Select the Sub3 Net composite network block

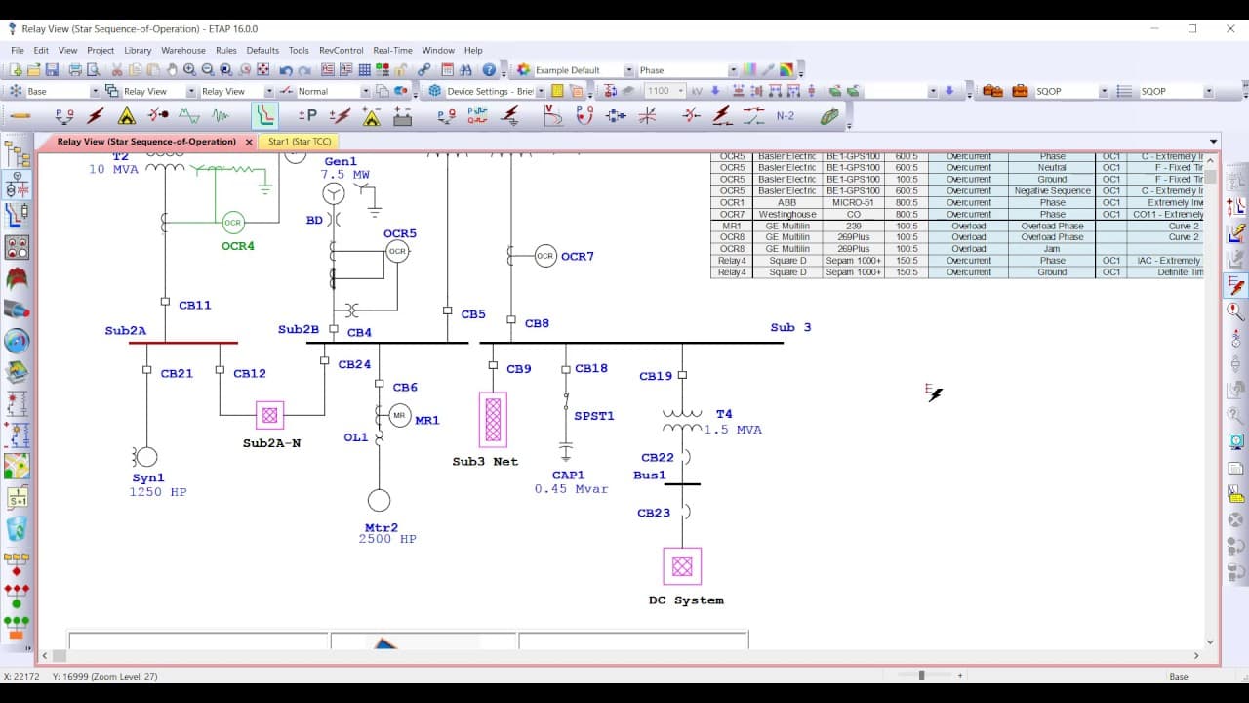(x=493, y=420)
